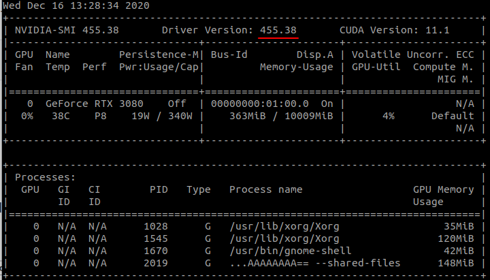Select memory usage '363MiB / 10009MiB'
Screen dimensions: 490x280
[281, 116]
